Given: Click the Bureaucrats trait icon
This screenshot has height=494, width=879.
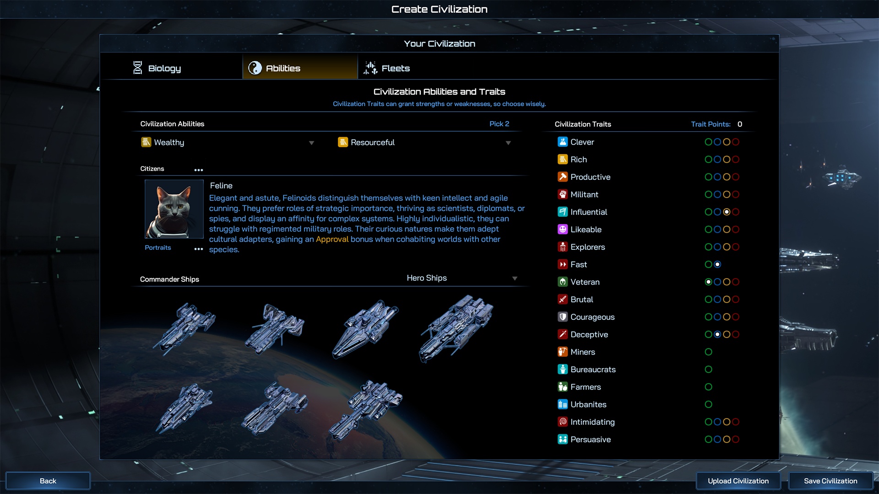Looking at the screenshot, I should pos(563,369).
